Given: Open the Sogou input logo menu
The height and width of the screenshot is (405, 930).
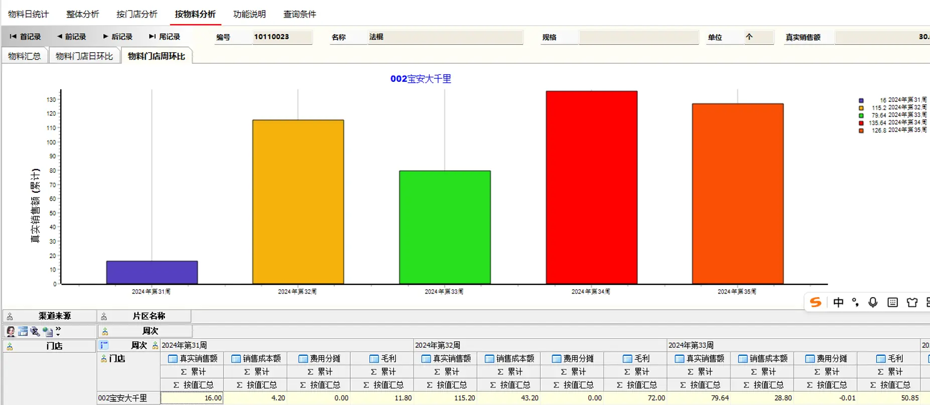Looking at the screenshot, I should pyautogui.click(x=816, y=302).
